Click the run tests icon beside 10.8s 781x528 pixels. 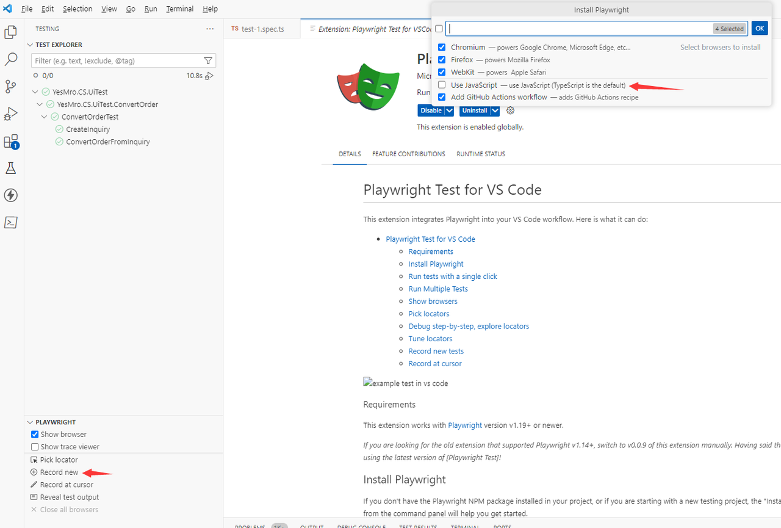point(209,76)
